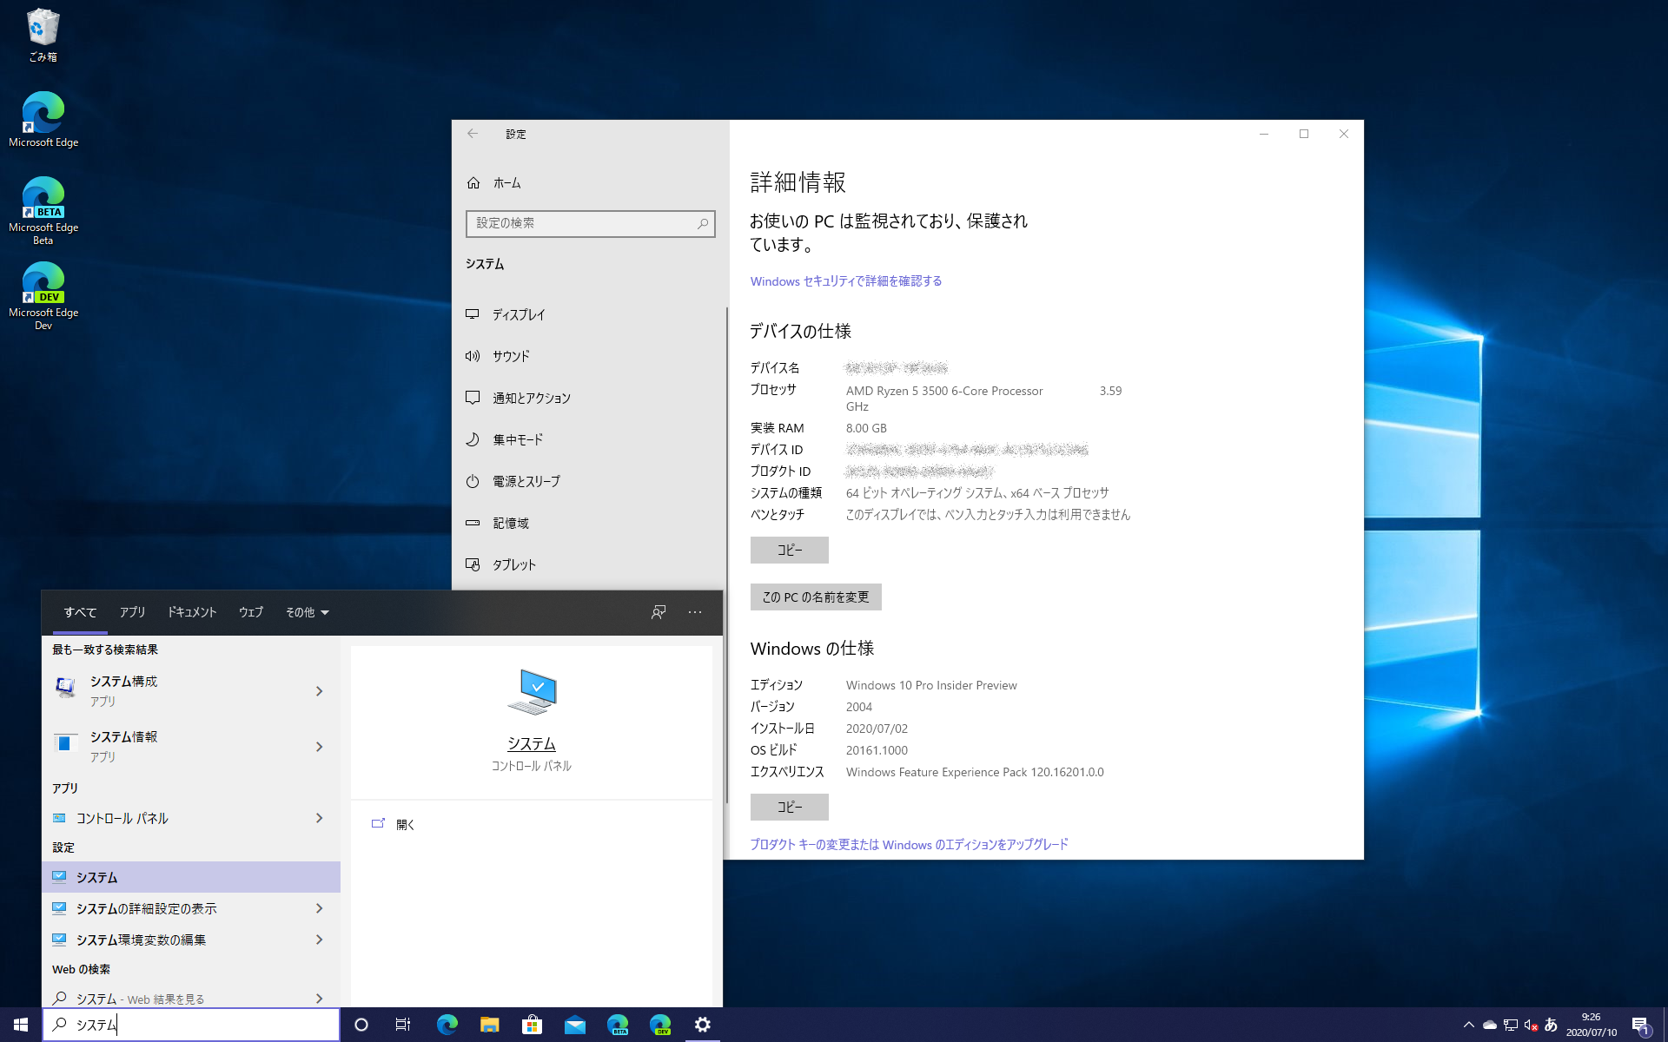Expand arrow next to システム構成
Image resolution: width=1668 pixels, height=1042 pixels.
pos(320,691)
